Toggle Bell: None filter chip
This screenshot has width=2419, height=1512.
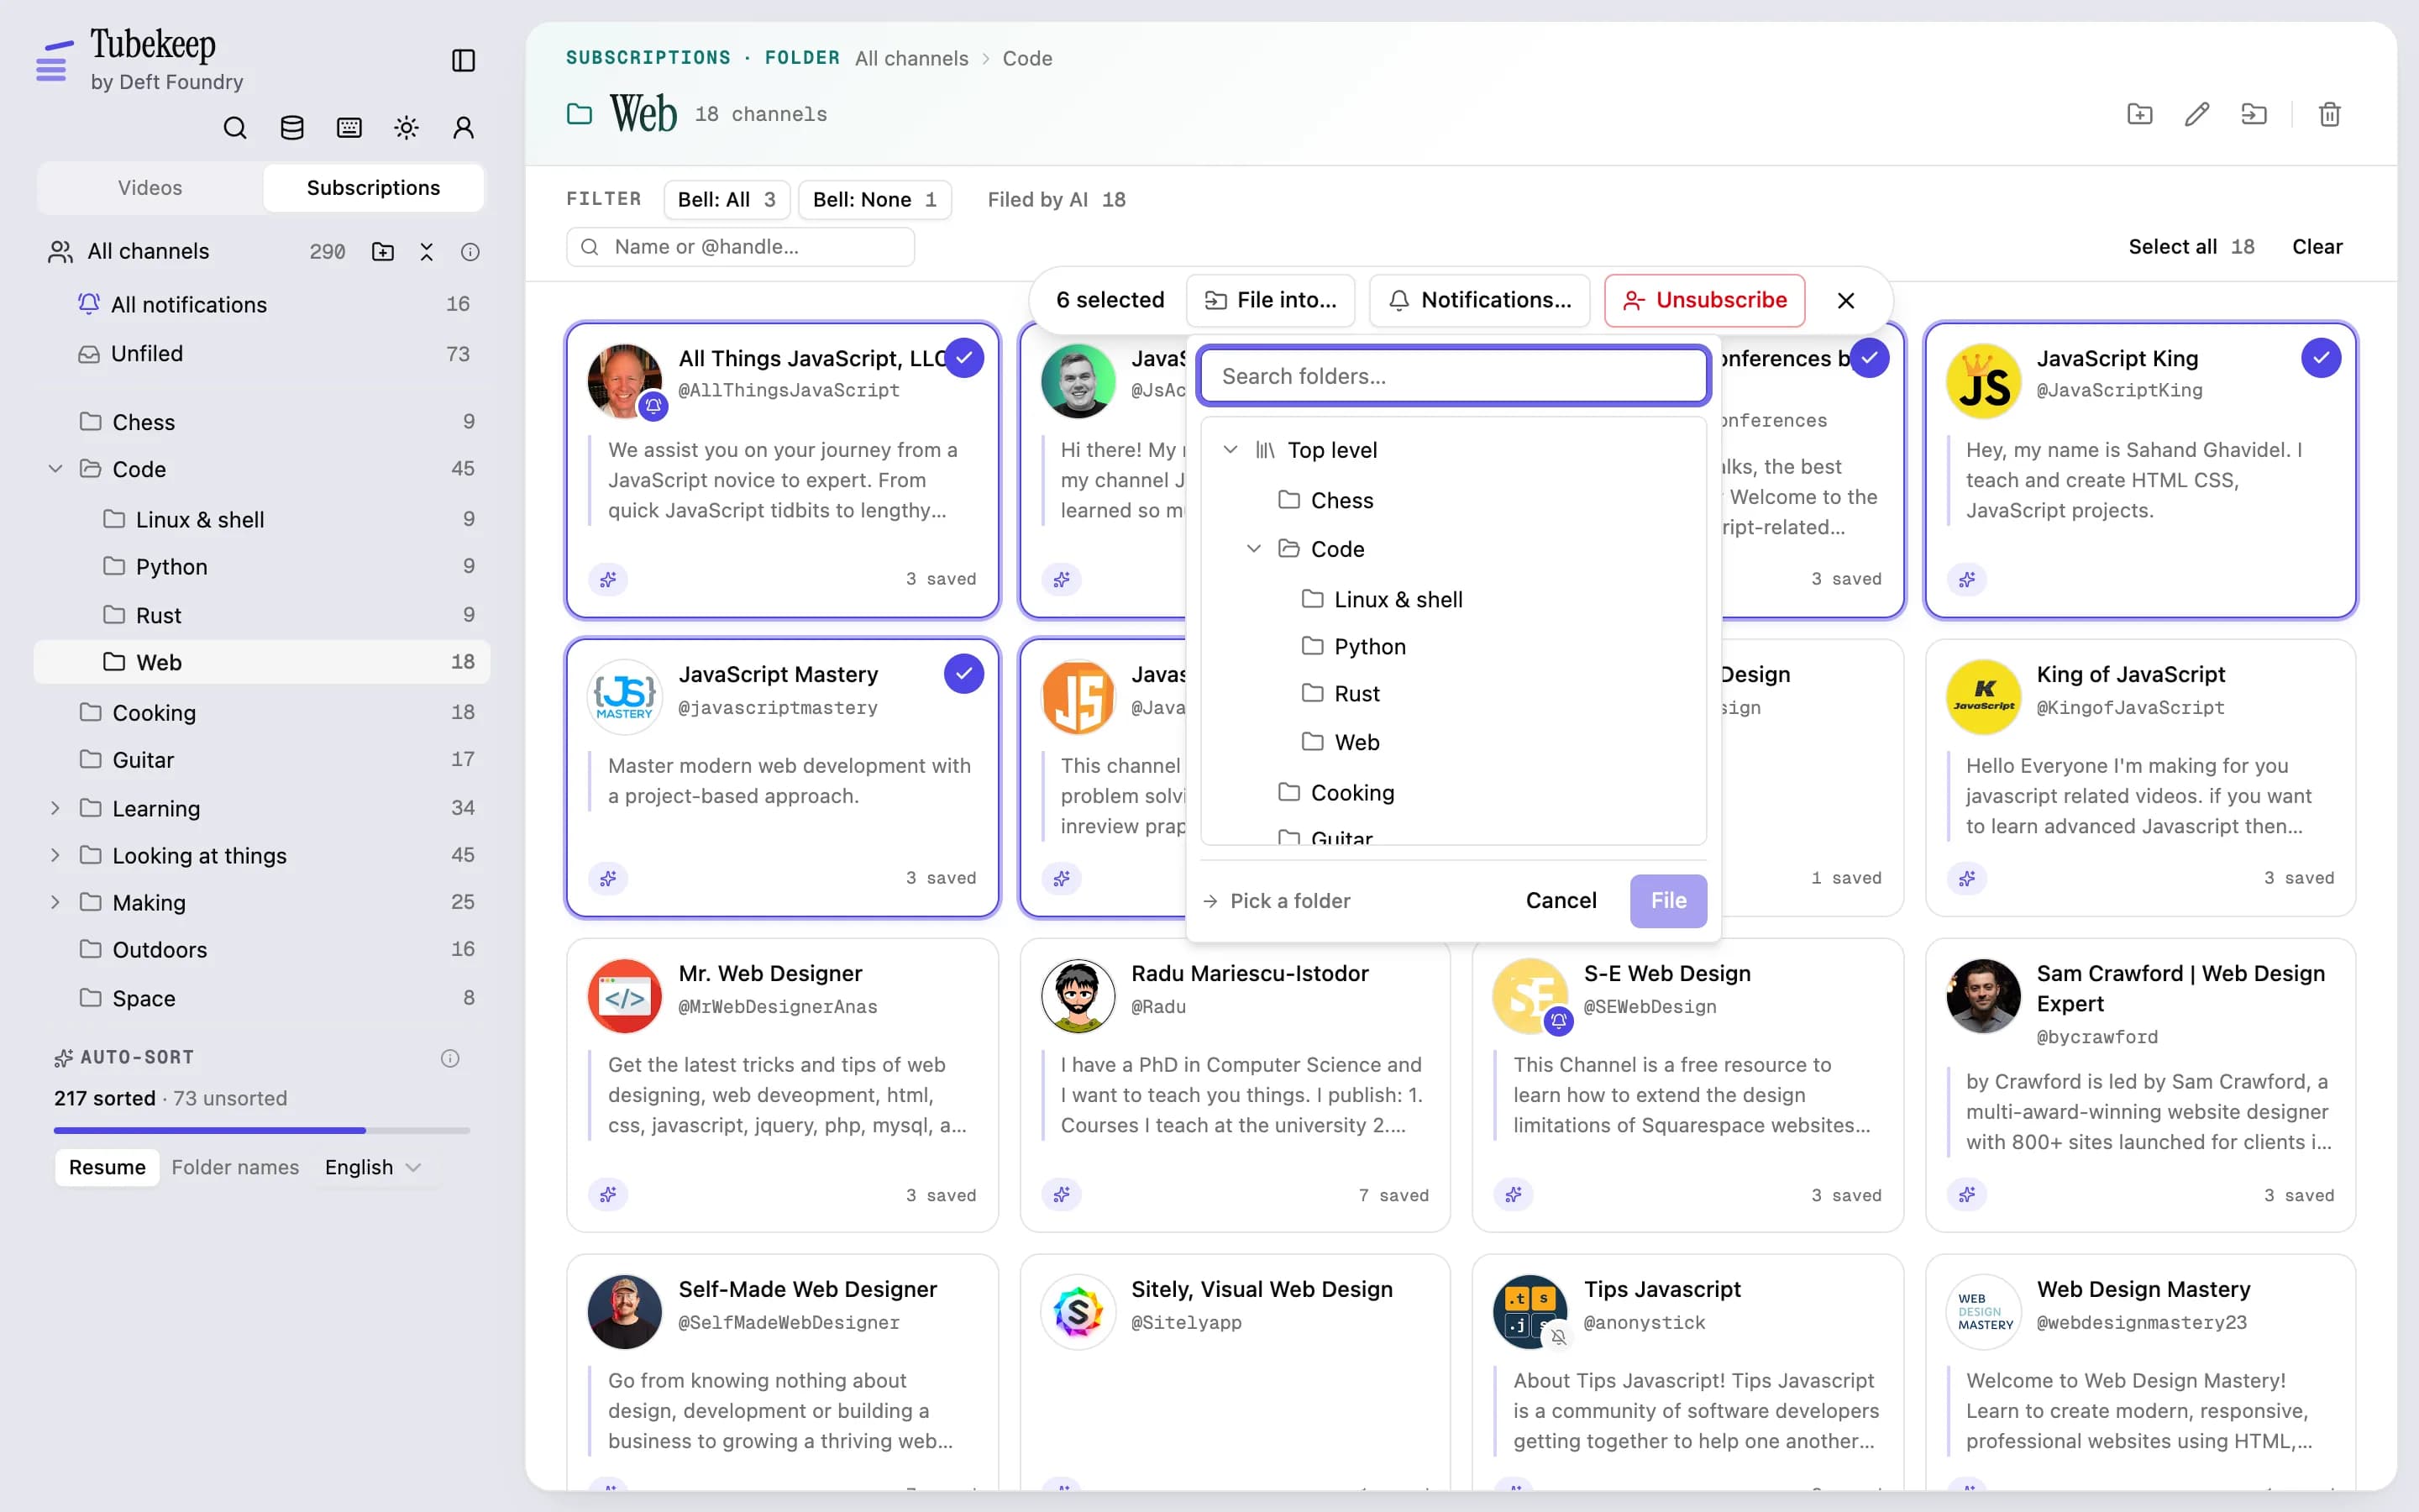coord(874,200)
